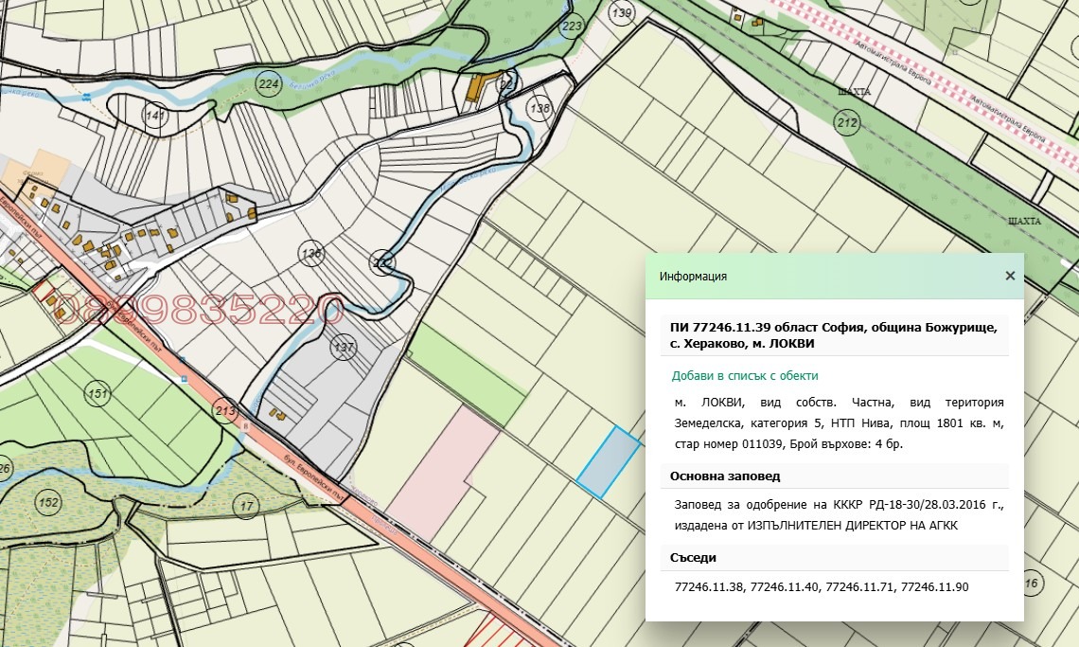This screenshot has width=1079, height=647.
Task: Click the circled map label 139
Action: click(x=622, y=12)
